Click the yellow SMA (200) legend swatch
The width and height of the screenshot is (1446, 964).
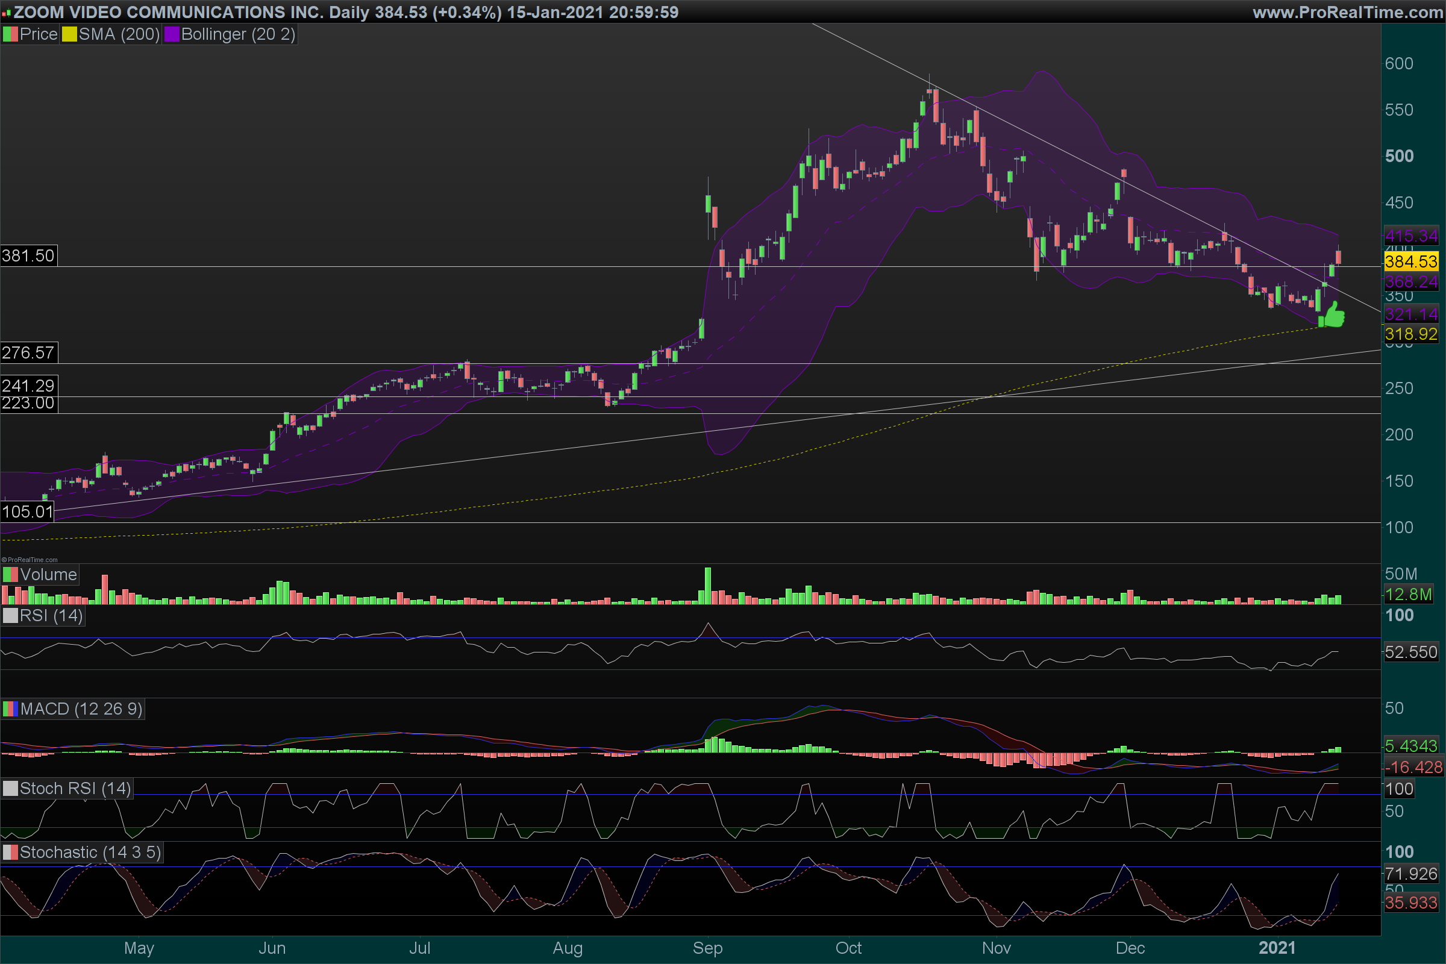tap(69, 34)
